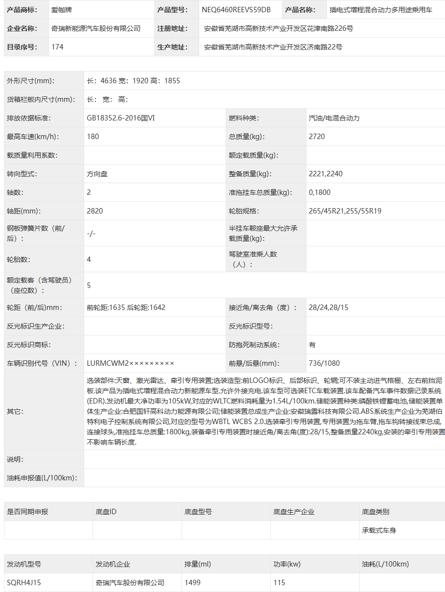Click the 产品型号 label
The width and height of the screenshot is (445, 592).
point(172,9)
